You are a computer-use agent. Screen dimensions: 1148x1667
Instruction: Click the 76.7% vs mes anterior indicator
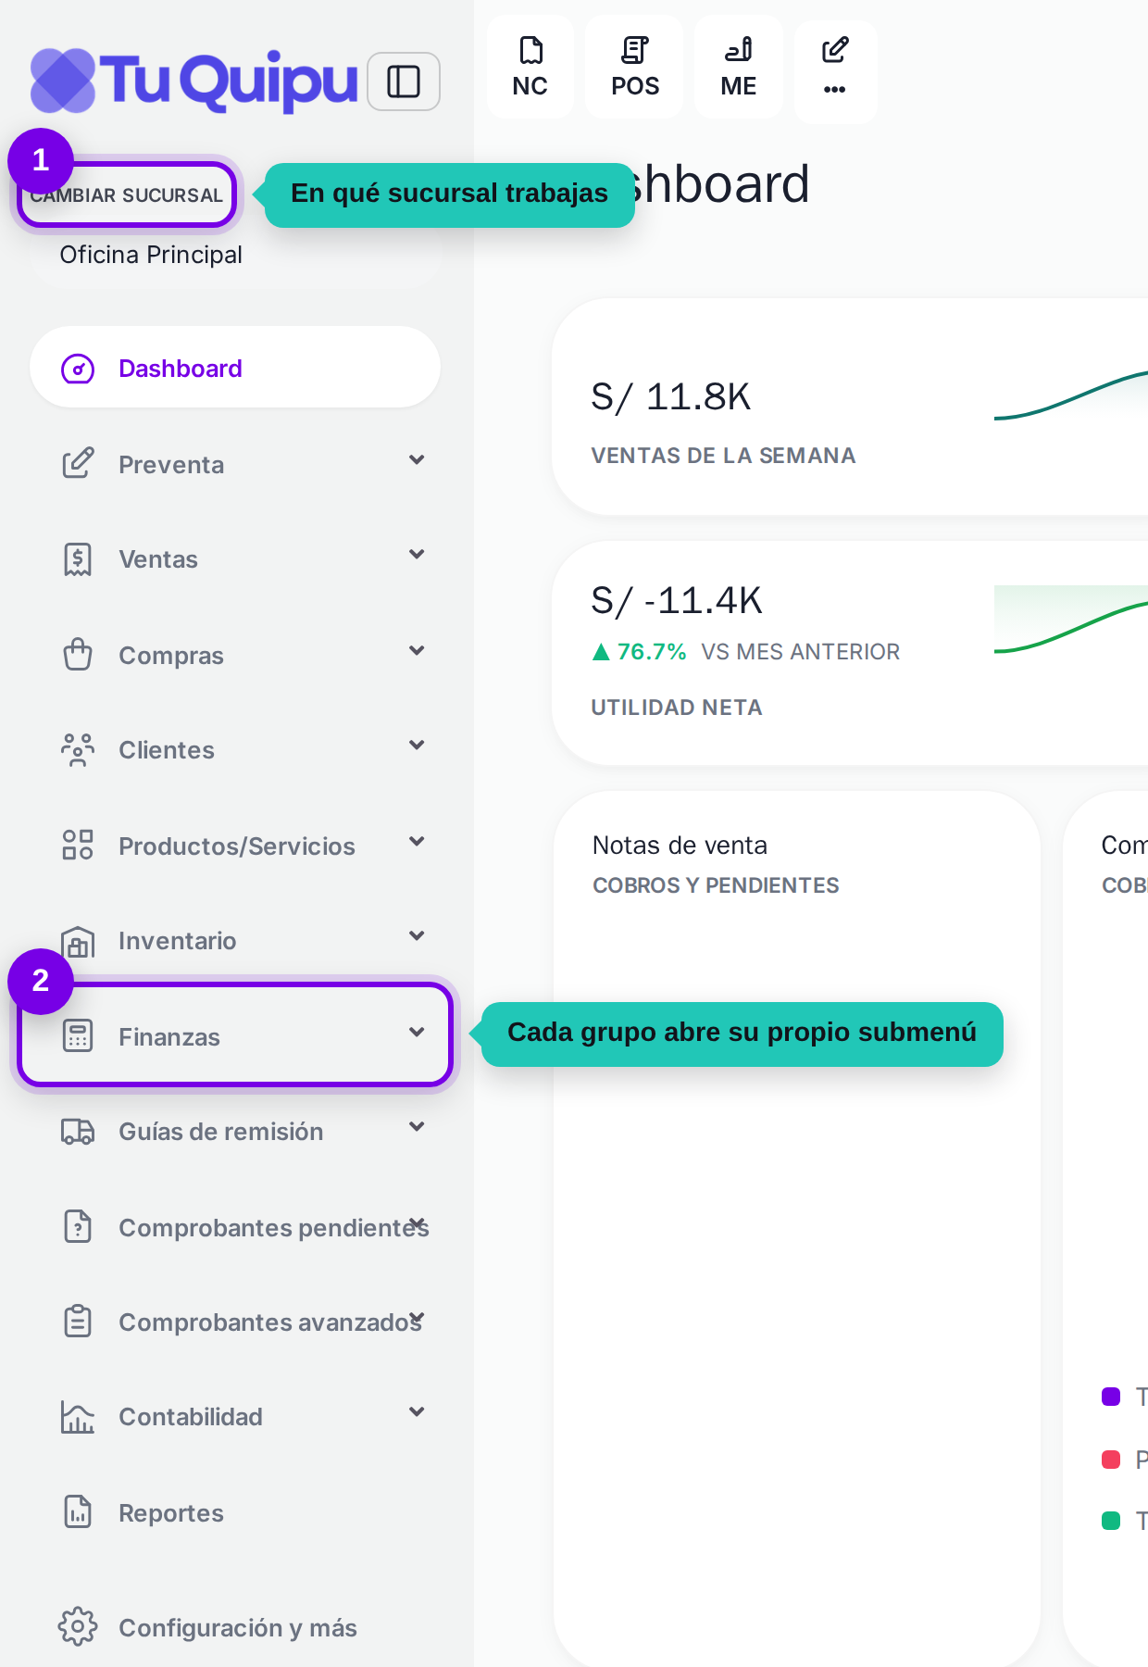pos(745,652)
